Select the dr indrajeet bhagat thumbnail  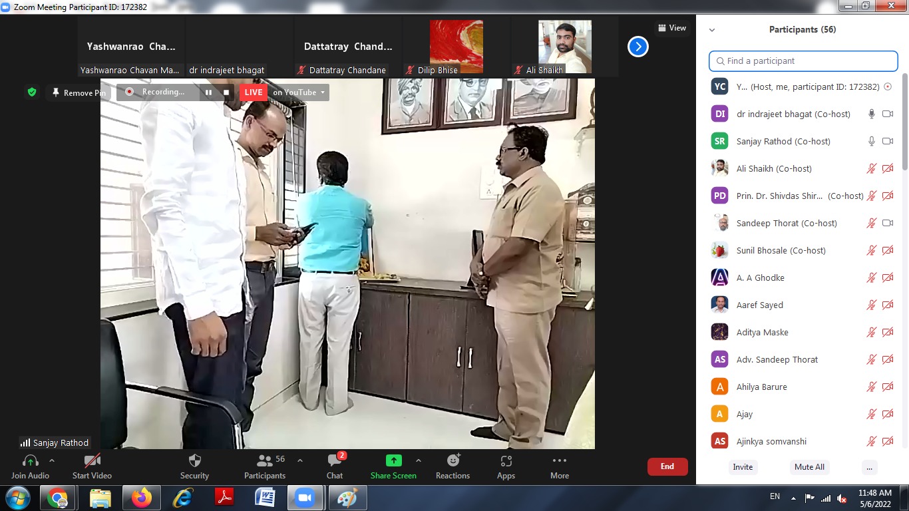240,47
